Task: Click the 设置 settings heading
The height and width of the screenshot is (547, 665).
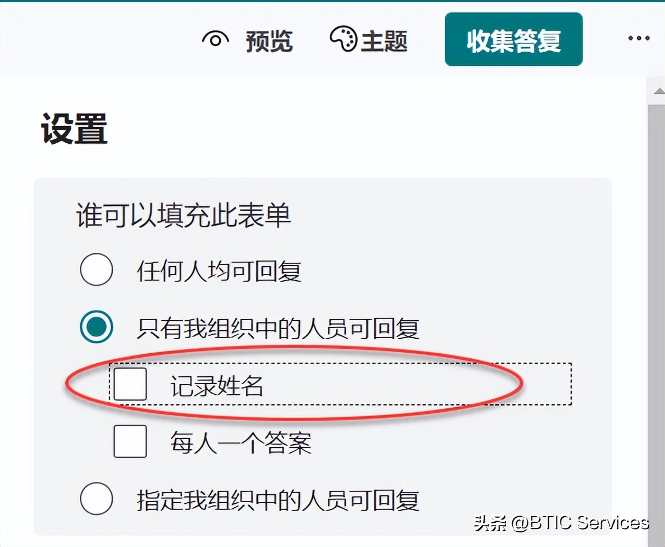Action: (x=72, y=127)
